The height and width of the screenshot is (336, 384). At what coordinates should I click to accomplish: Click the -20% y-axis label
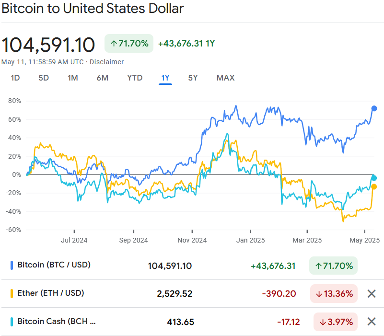point(13,193)
